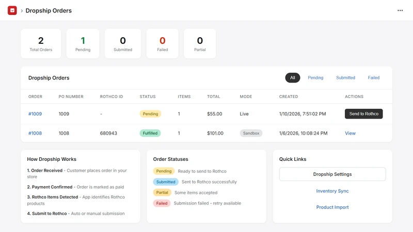This screenshot has height=232, width=413.
Task: Open order link #1008
Action: pyautogui.click(x=35, y=133)
